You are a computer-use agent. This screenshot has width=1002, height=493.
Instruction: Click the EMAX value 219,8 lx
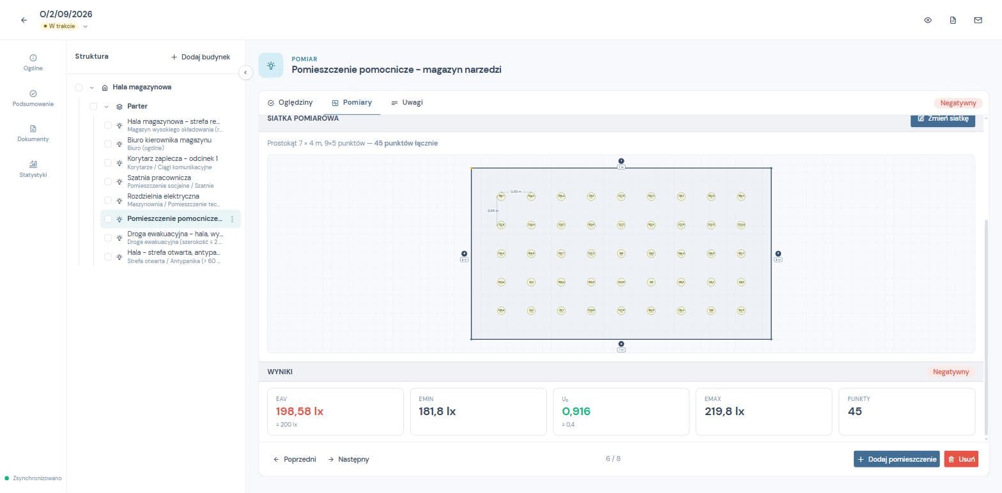(725, 411)
